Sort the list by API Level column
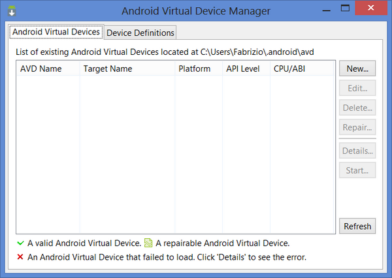This screenshot has width=392, height=278. [242, 69]
